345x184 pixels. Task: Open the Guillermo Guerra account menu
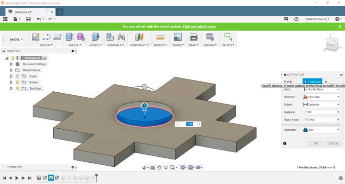coord(317,19)
